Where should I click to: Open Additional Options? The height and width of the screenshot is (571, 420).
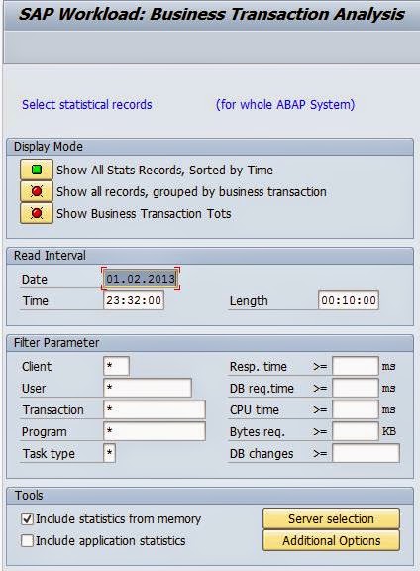click(x=331, y=540)
